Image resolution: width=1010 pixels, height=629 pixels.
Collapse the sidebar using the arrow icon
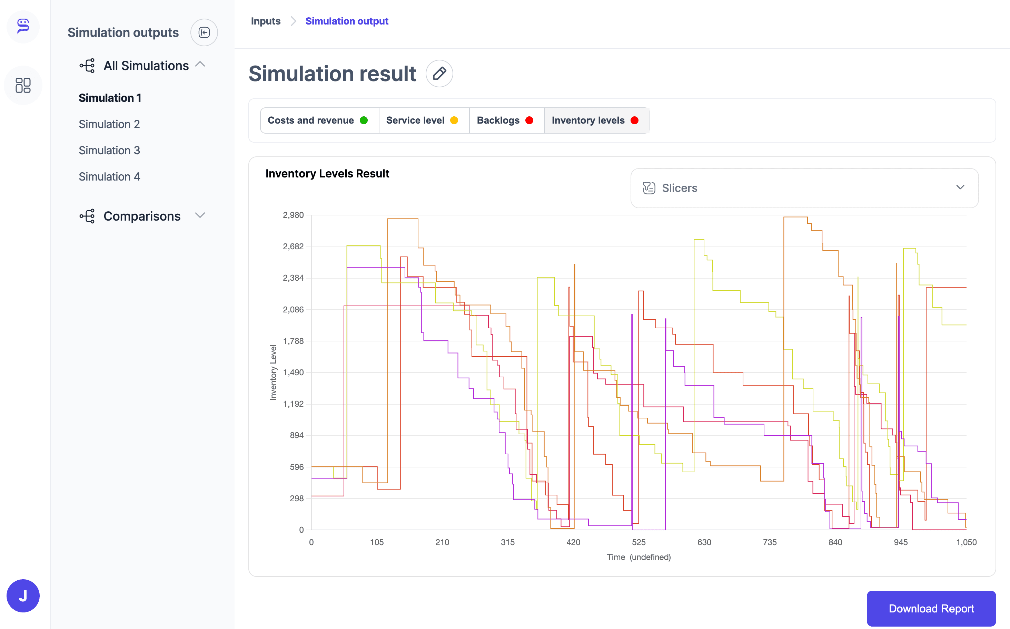[204, 32]
